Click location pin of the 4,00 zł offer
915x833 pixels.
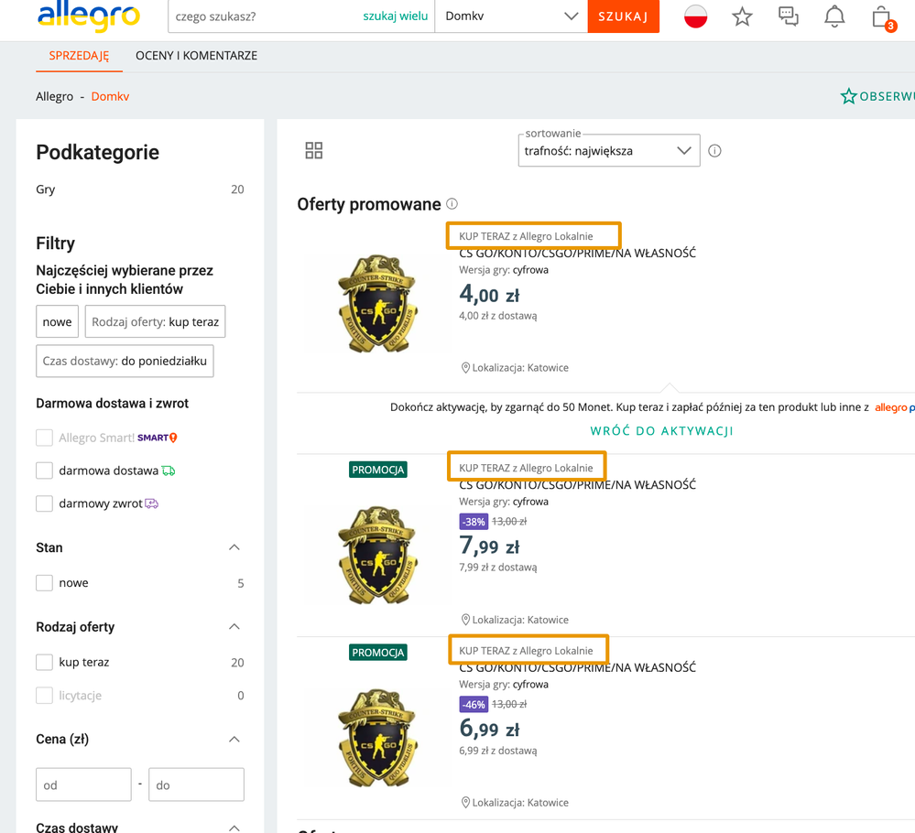pos(465,368)
